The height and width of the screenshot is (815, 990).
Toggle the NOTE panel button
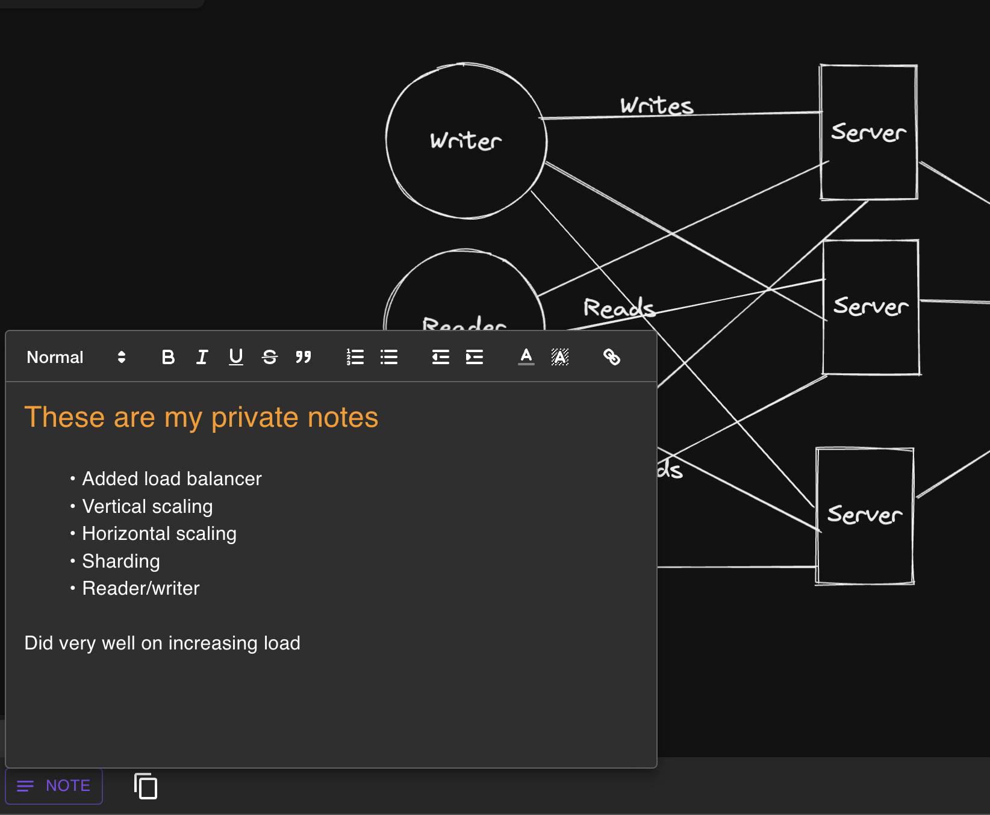point(54,786)
